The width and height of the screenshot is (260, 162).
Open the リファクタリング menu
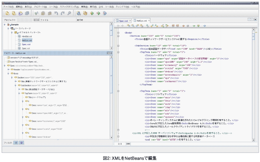coord(69,7)
